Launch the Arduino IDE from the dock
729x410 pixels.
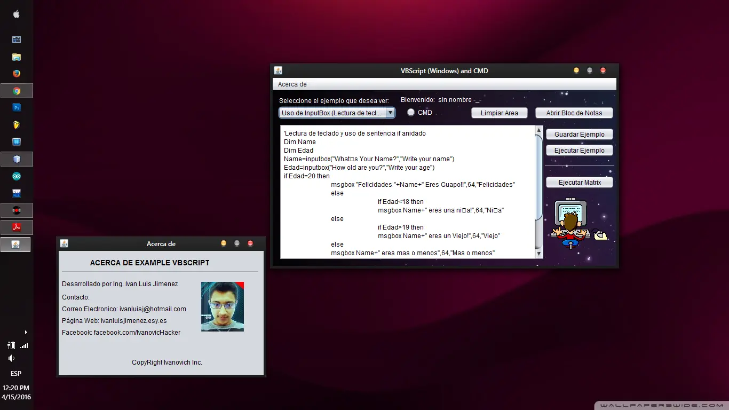(x=17, y=176)
